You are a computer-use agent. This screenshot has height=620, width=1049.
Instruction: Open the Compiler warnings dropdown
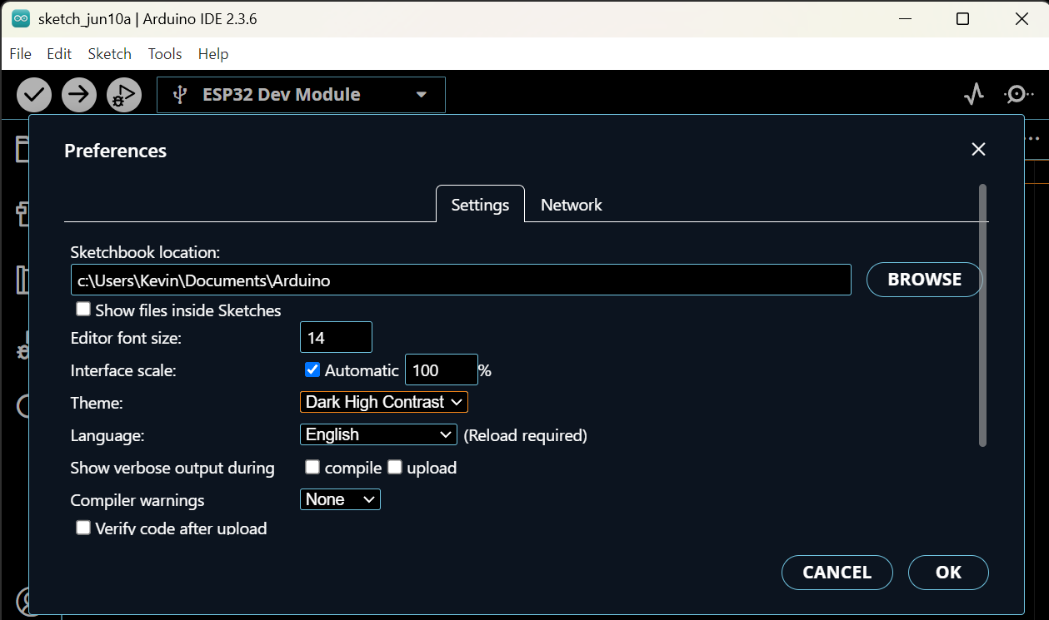340,499
